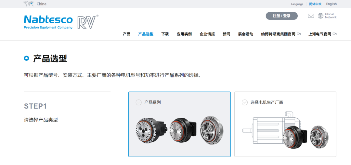Image resolution: width=351 pixels, height=165 pixels.
Task: Click the world map icon beside China
Action: tap(29, 4)
